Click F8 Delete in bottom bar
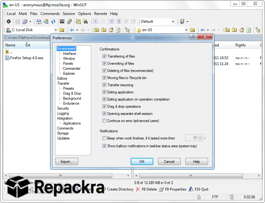This screenshot has height=203, width=265. point(146,189)
